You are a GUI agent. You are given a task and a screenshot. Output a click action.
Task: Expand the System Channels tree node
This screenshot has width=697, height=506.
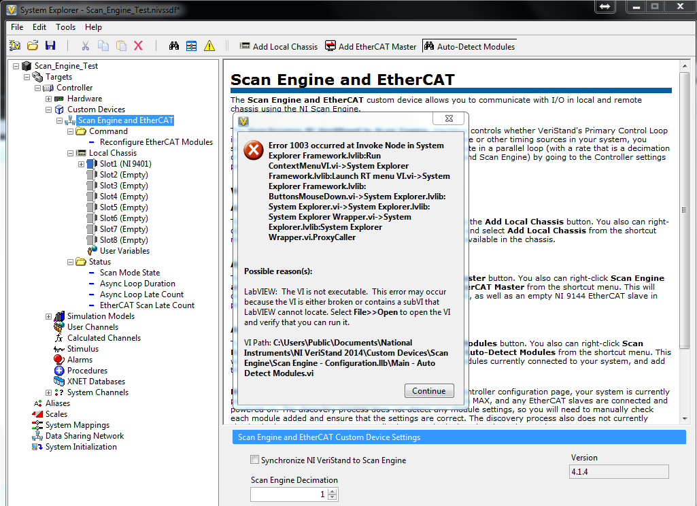tap(48, 392)
